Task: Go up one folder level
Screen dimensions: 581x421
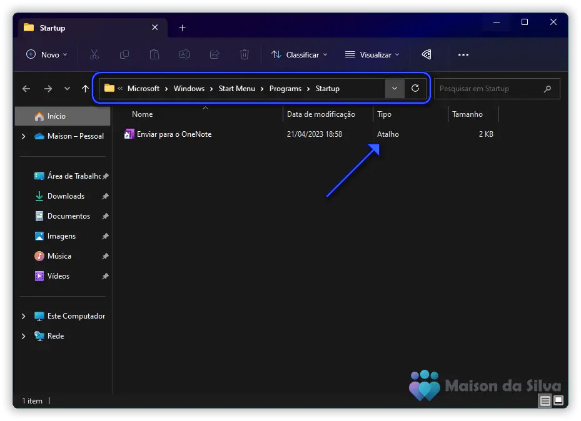Action: point(86,89)
